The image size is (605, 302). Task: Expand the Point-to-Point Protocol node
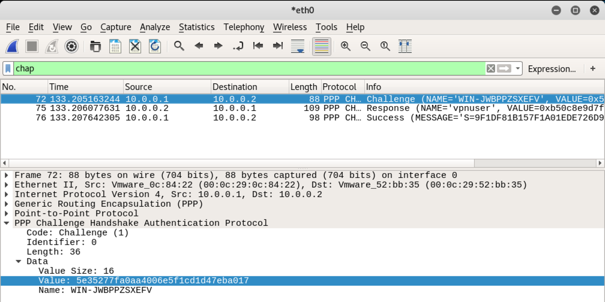pos(7,213)
